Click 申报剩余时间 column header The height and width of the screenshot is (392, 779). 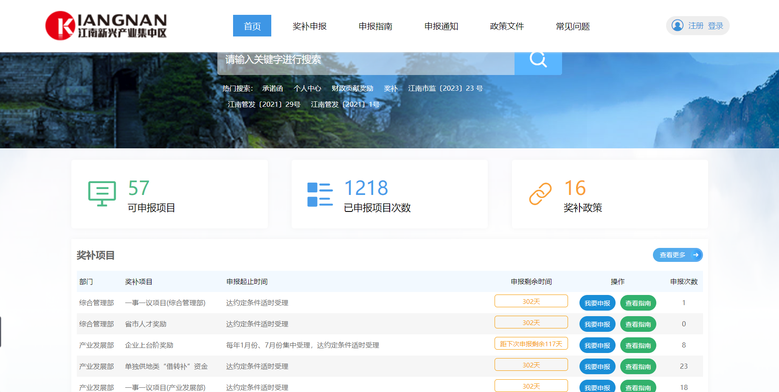531,281
